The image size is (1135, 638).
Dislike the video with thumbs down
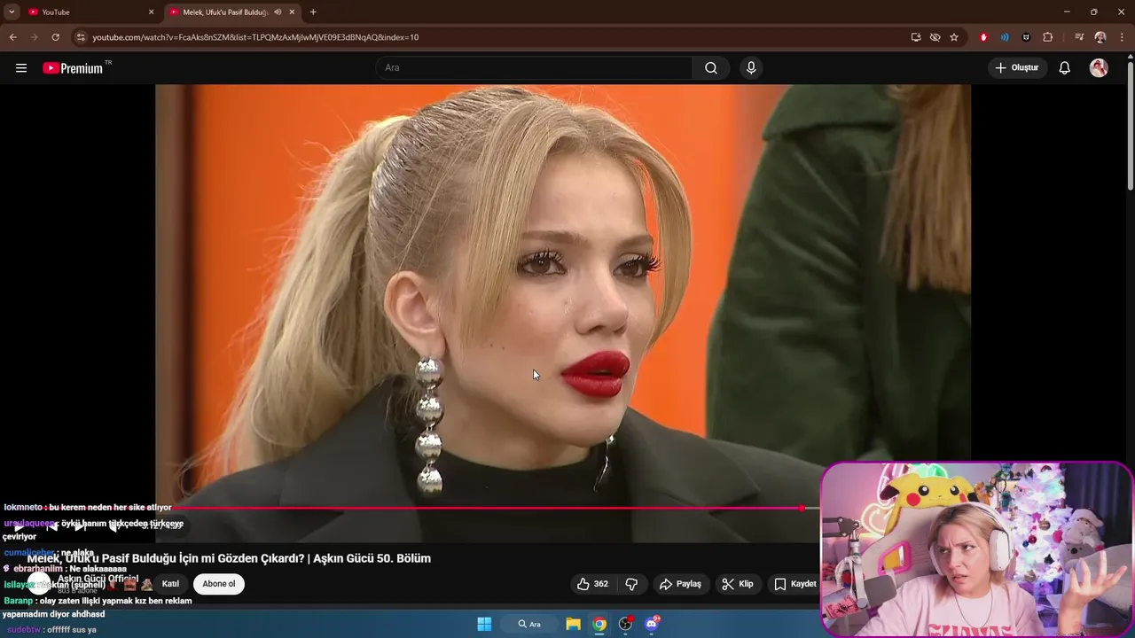(x=631, y=584)
